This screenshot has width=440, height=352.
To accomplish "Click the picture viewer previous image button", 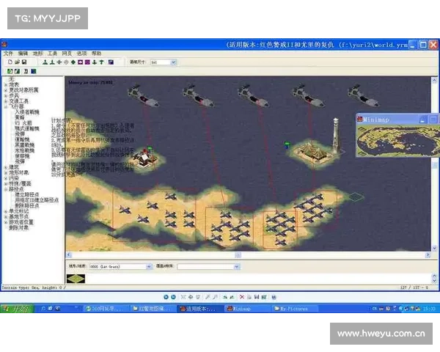I will point(166,297).
